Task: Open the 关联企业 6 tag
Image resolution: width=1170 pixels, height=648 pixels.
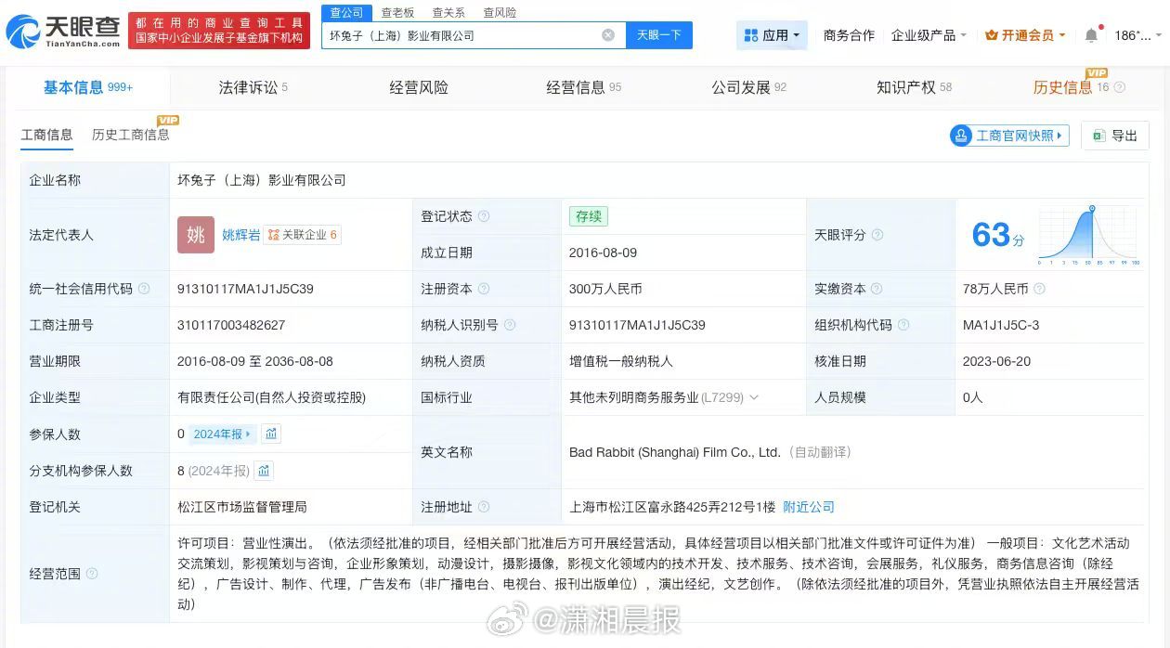Action: point(303,235)
